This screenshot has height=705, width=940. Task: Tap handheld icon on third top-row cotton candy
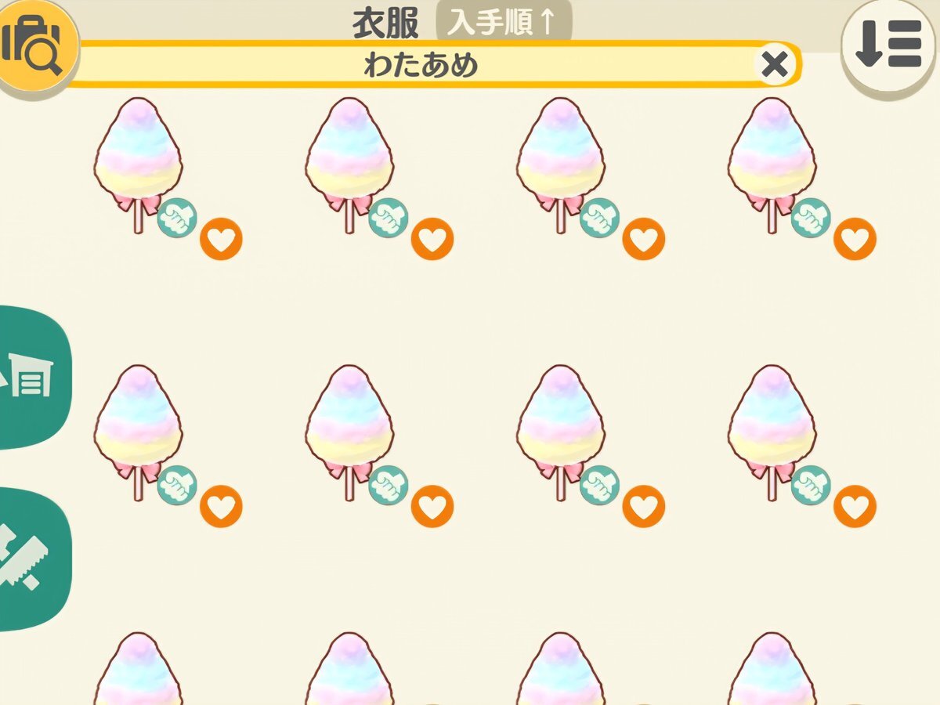click(599, 217)
